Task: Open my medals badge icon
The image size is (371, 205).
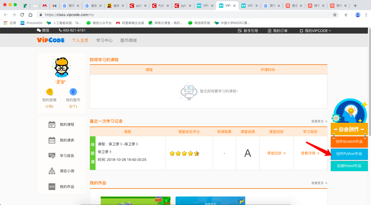Action: (50, 92)
